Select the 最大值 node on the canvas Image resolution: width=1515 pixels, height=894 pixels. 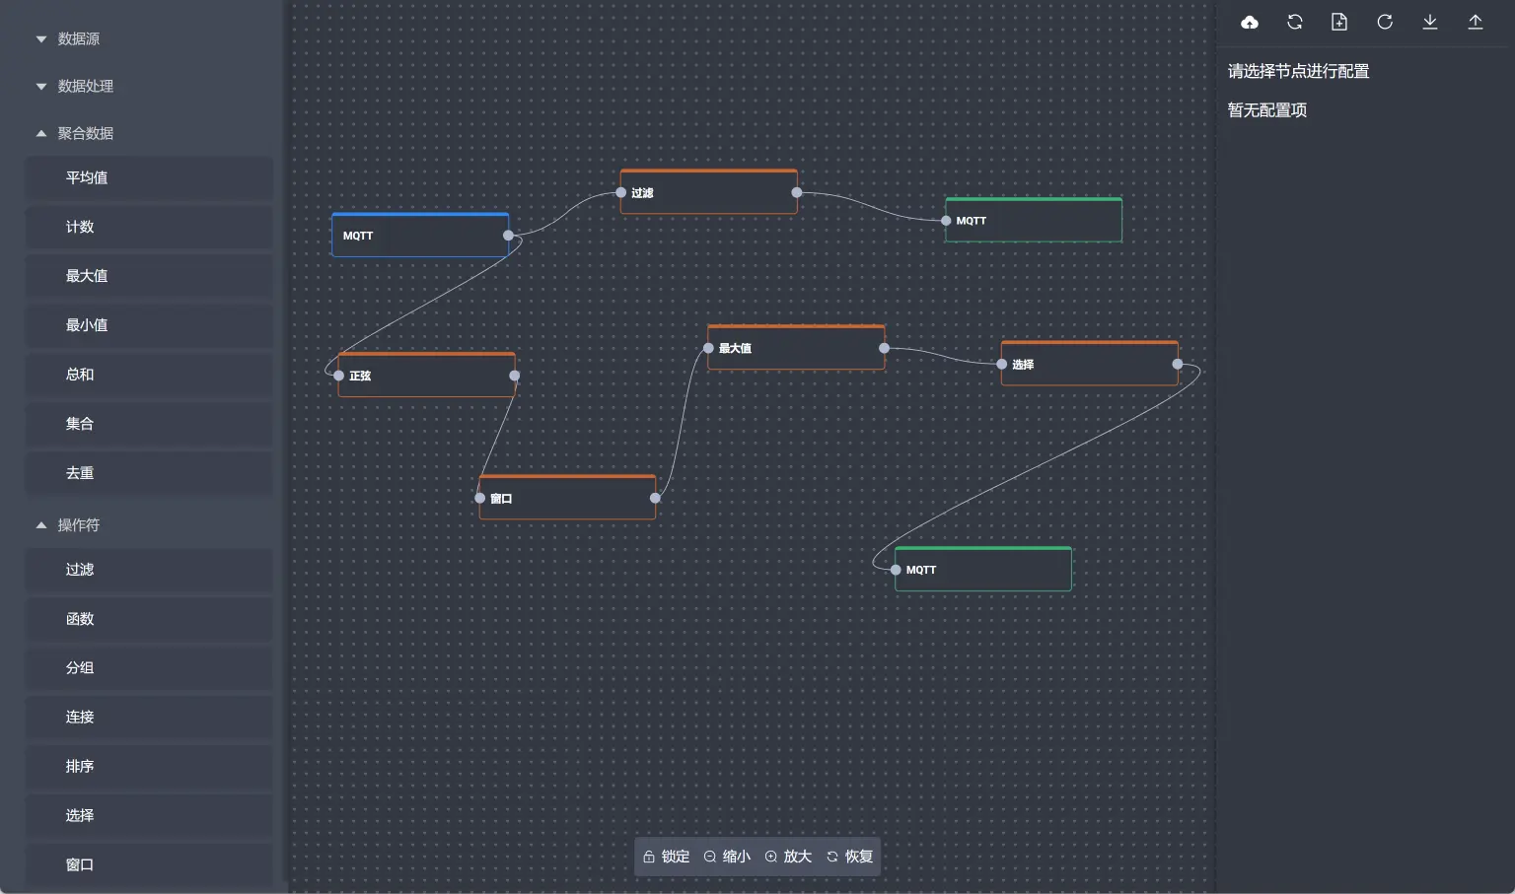(x=796, y=349)
